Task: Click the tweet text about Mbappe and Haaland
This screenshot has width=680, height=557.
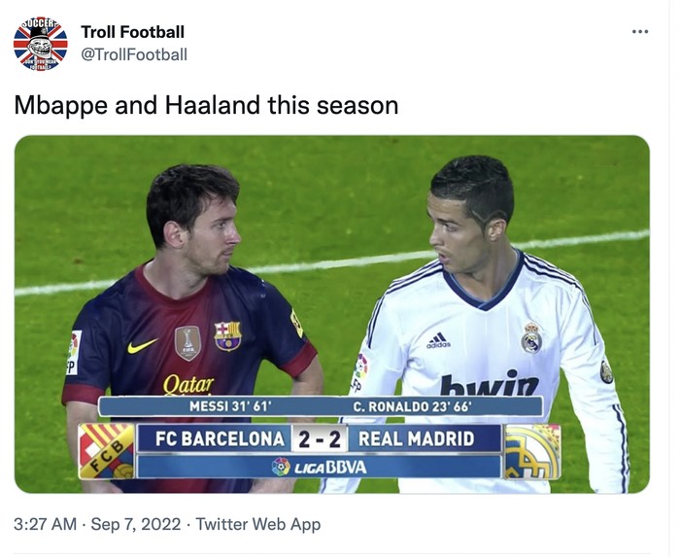Action: pos(206,105)
